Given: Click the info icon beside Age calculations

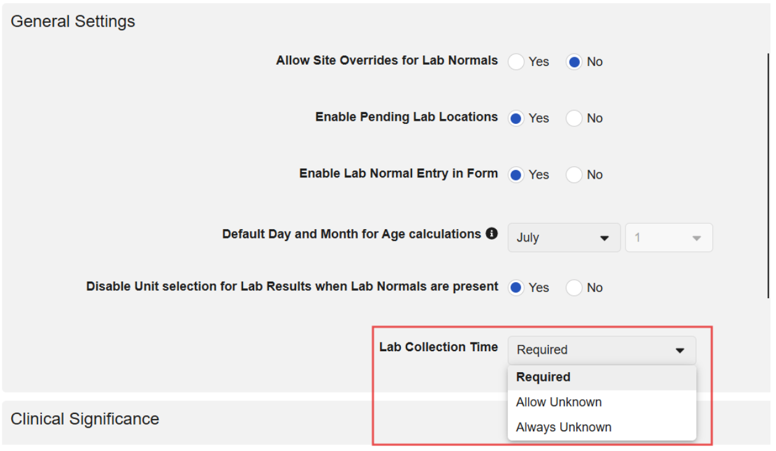Looking at the screenshot, I should pyautogui.click(x=492, y=234).
